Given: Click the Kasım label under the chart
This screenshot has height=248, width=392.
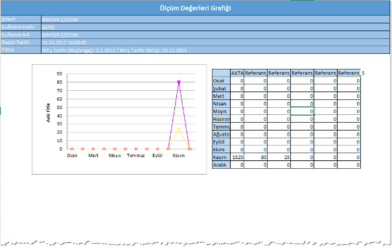Looking at the screenshot, I should tap(179, 156).
